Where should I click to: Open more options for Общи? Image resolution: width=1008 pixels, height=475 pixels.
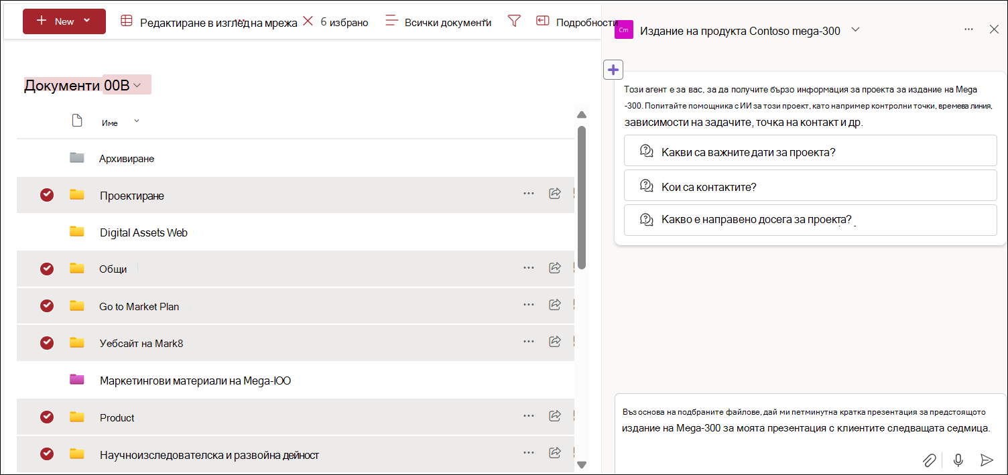click(529, 268)
